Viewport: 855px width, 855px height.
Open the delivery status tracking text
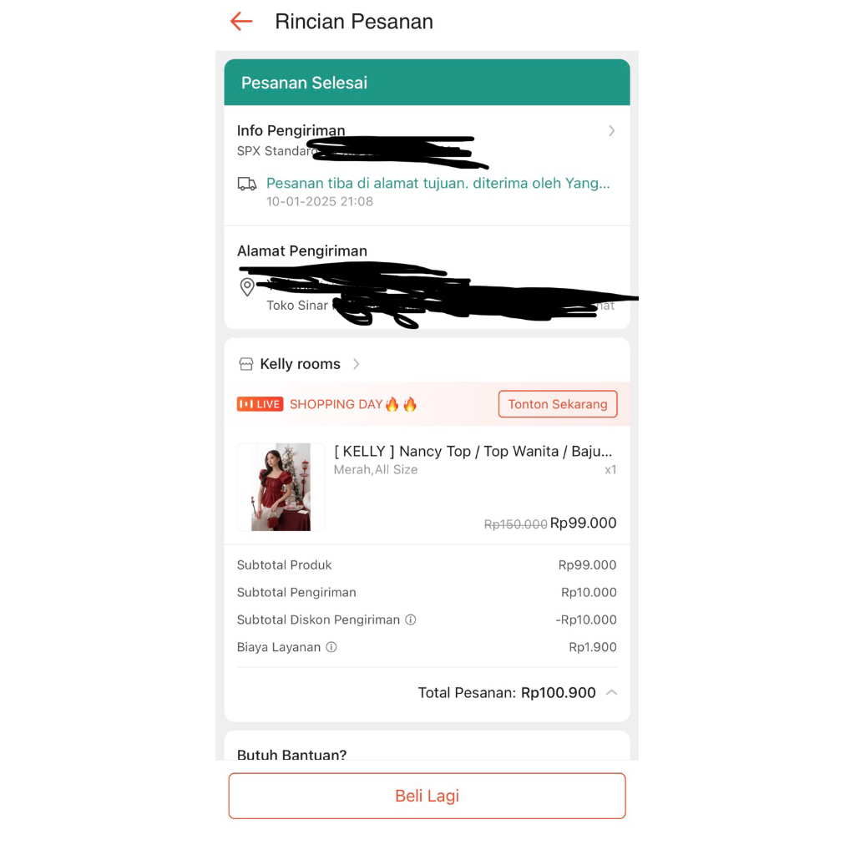(x=438, y=183)
